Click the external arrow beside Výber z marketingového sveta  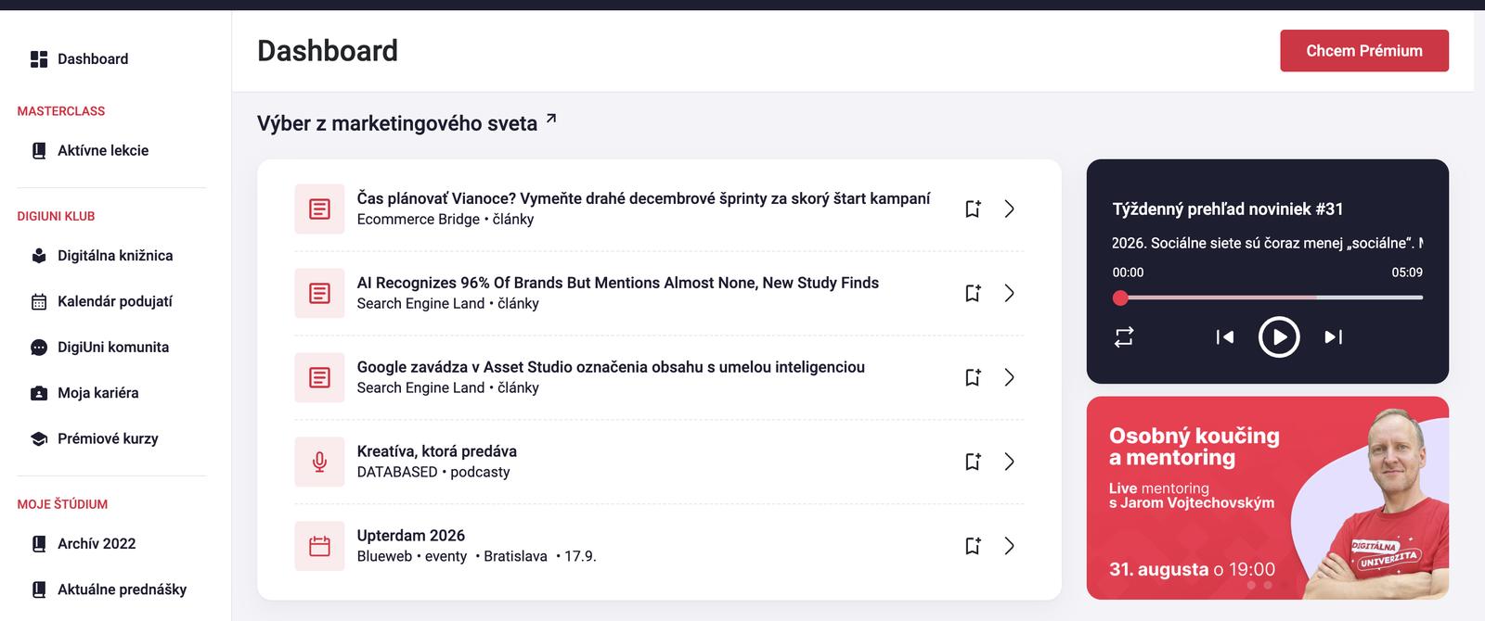coord(551,119)
